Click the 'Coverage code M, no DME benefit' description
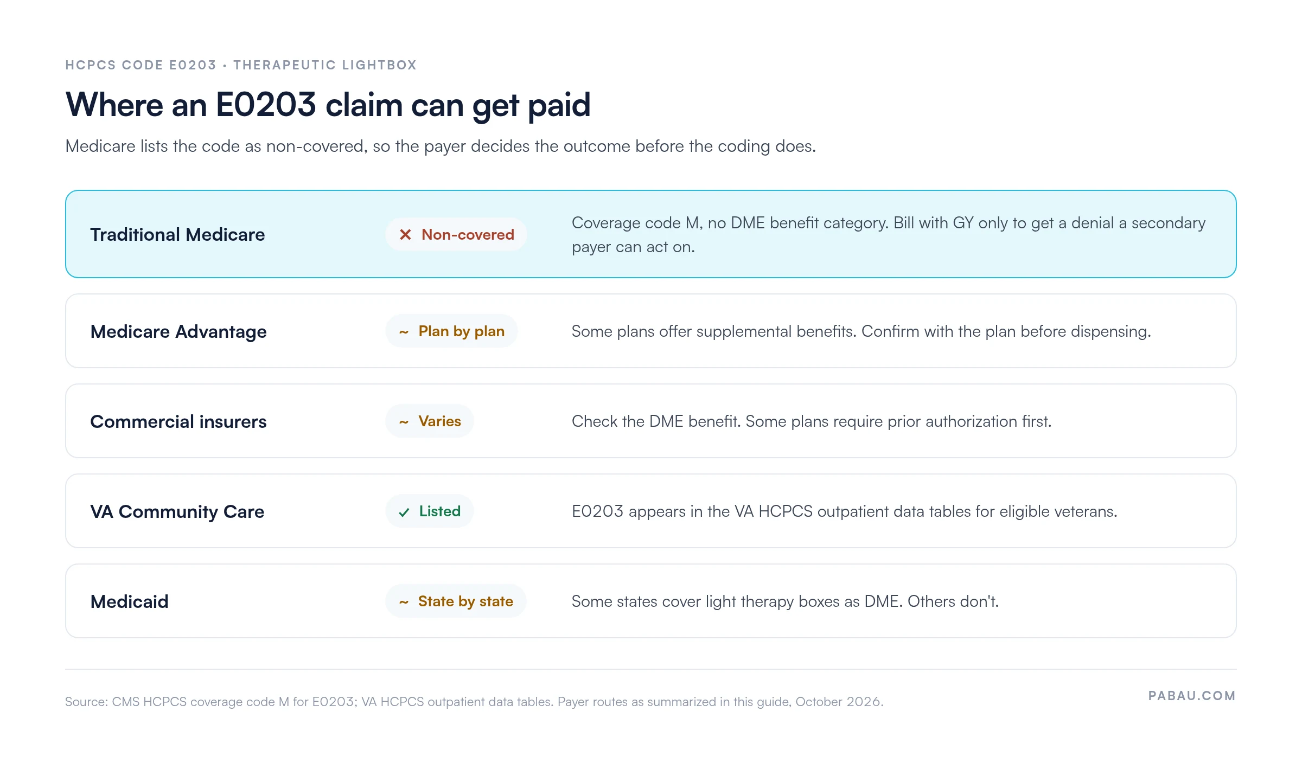The width and height of the screenshot is (1302, 769). coord(889,235)
